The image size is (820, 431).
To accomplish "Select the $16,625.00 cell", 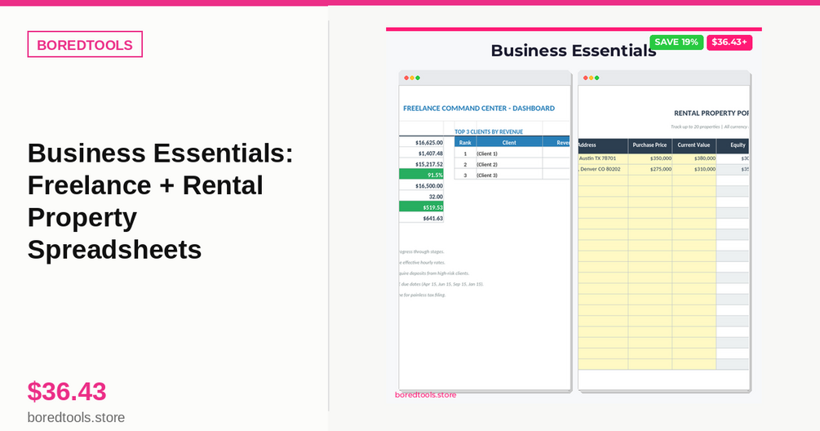I will (422, 142).
